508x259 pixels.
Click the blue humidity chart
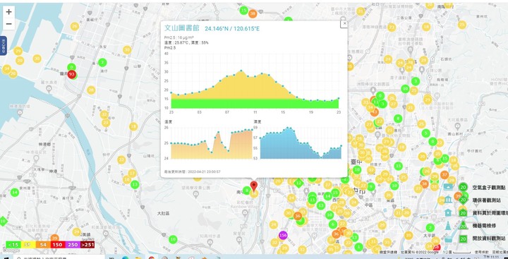tap(301, 143)
